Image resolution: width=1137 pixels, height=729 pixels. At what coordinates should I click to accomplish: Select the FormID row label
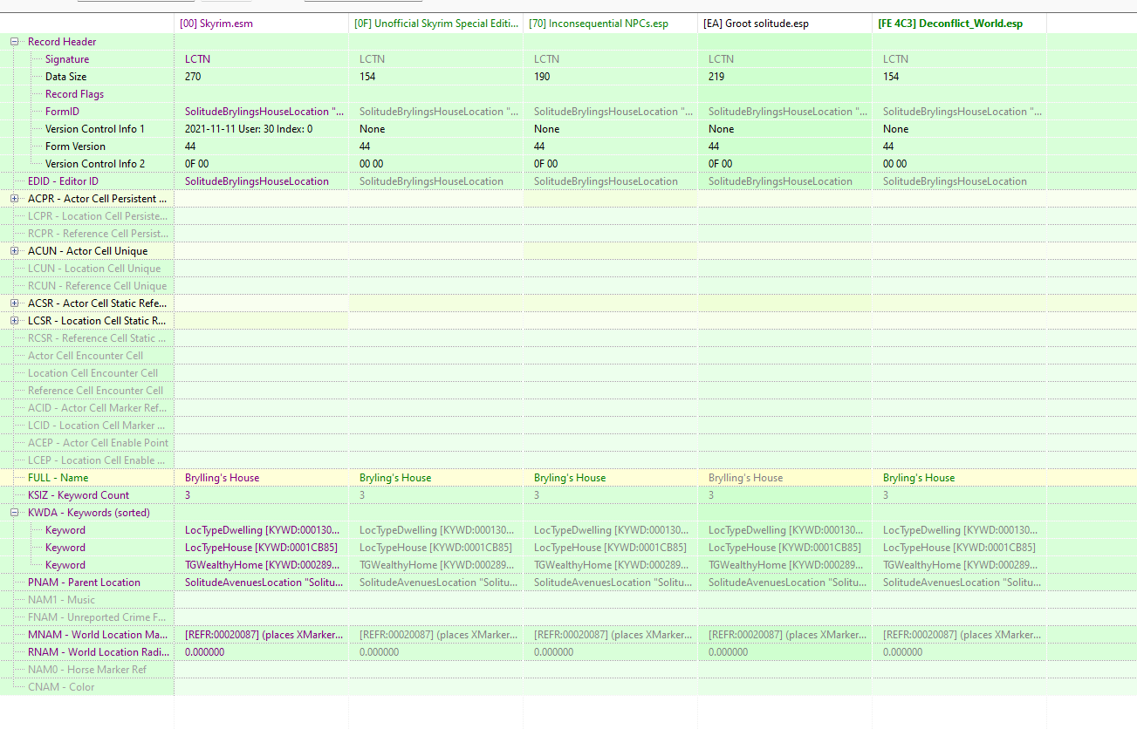(62, 112)
